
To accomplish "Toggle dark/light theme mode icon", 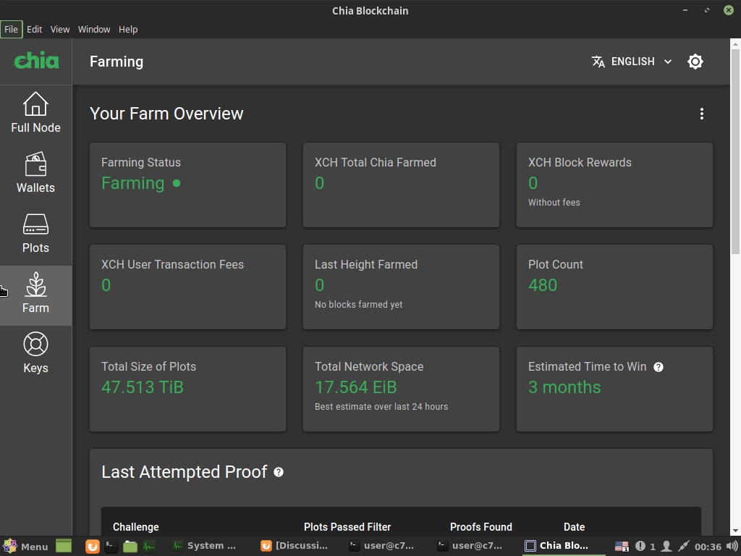I will coord(695,62).
